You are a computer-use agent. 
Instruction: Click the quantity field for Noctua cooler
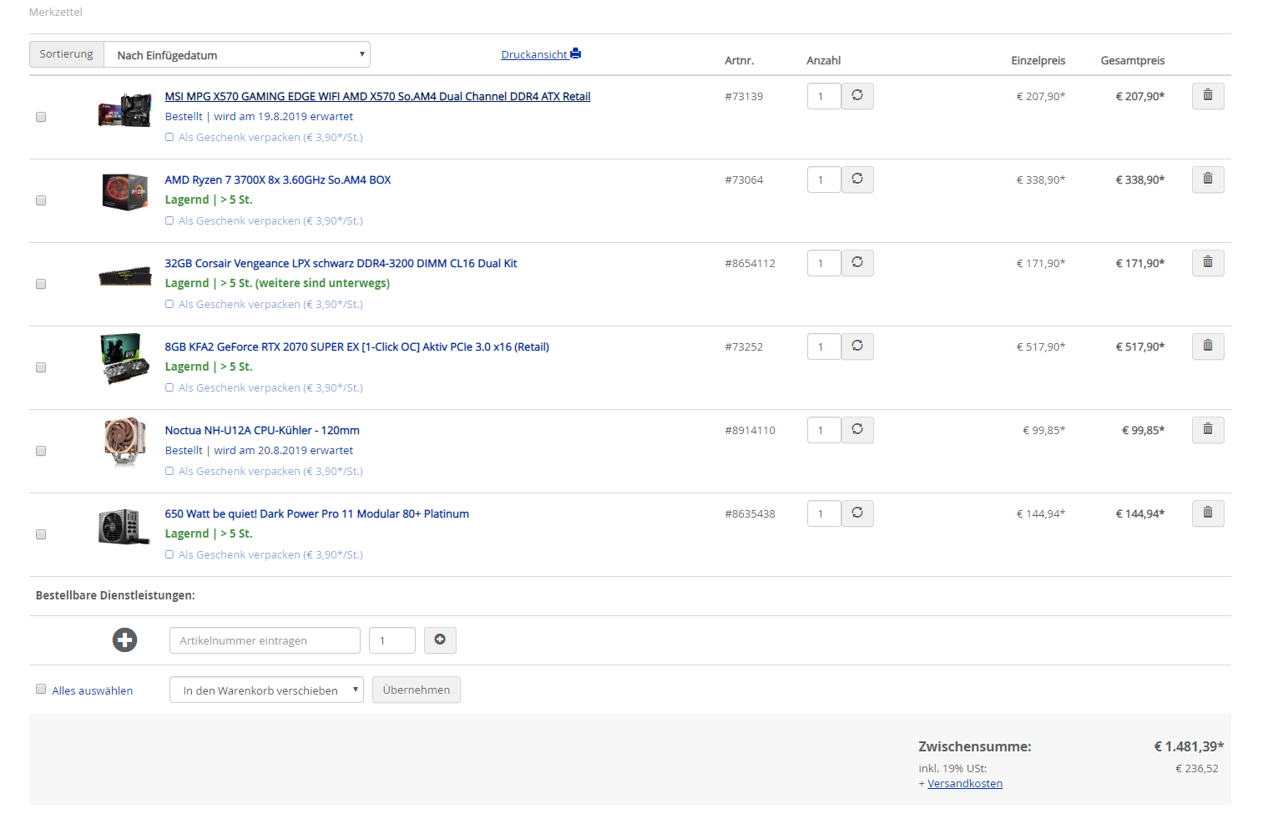(824, 430)
